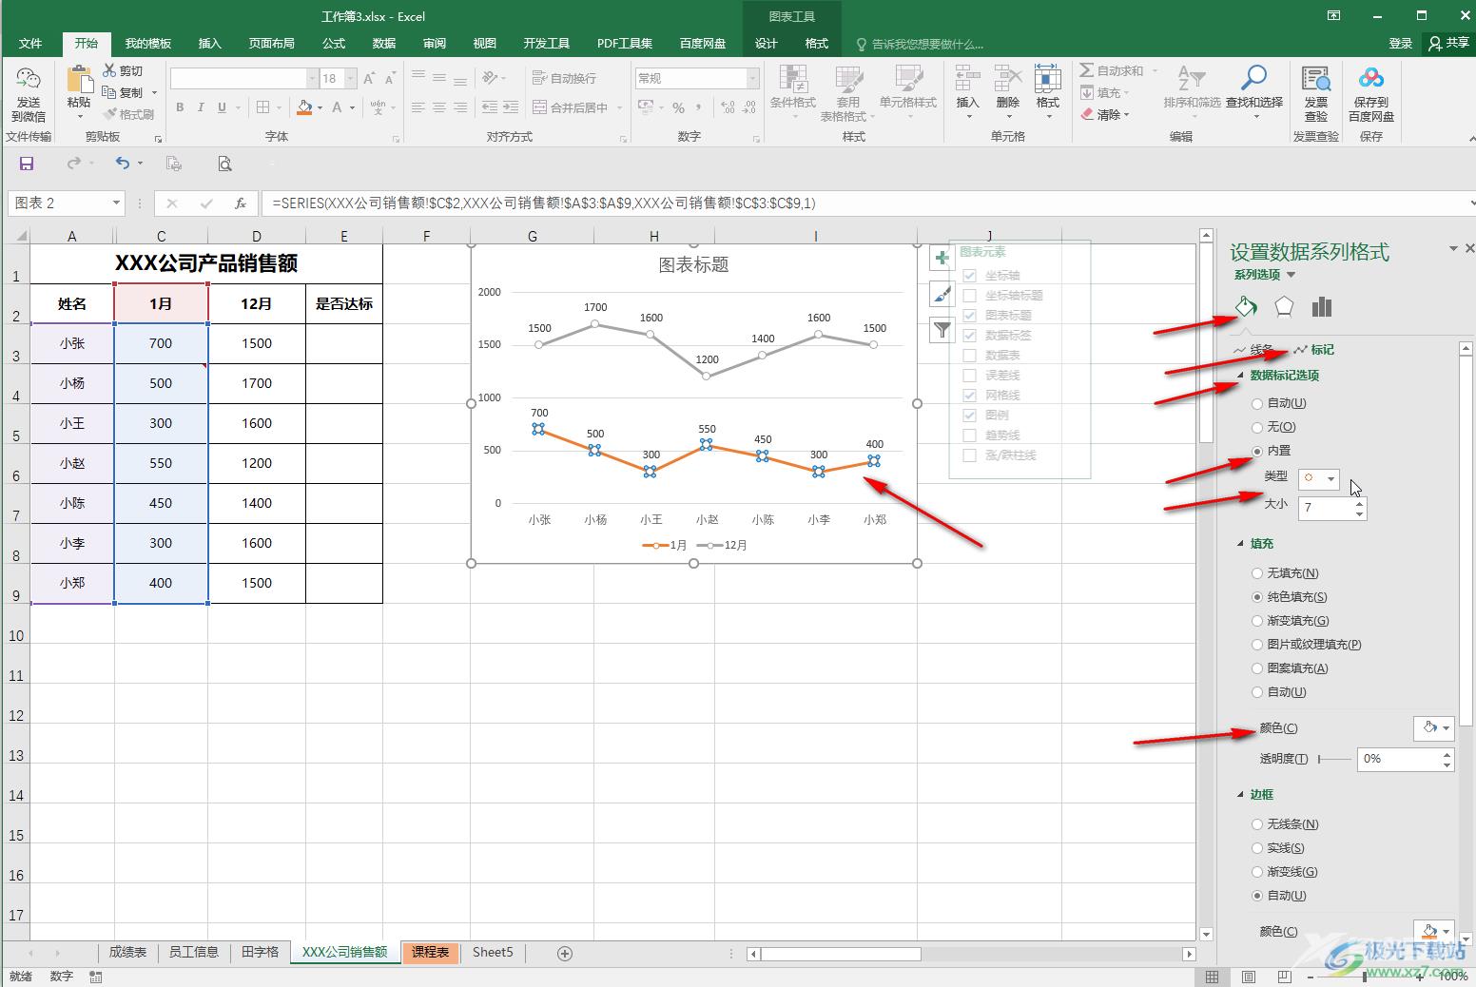Click the Insert Function fx icon
Screen dimensions: 1476x987
[x=241, y=203]
